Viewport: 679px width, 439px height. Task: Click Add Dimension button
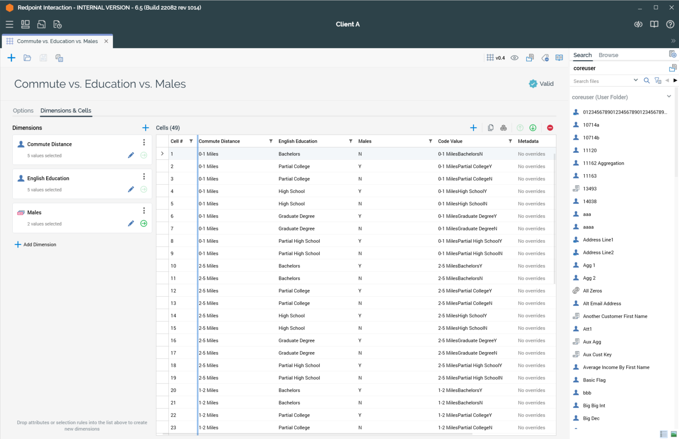click(x=36, y=244)
